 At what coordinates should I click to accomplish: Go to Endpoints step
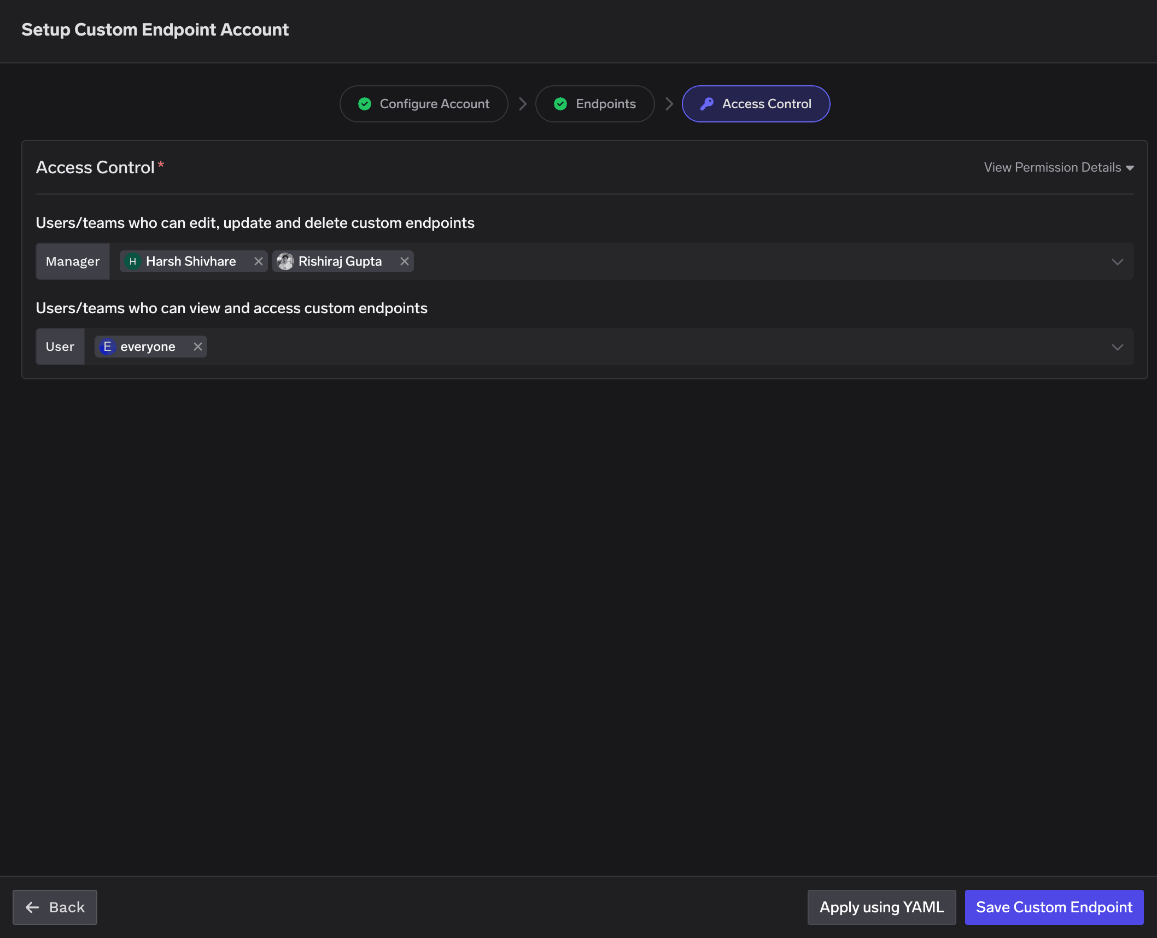coord(595,104)
